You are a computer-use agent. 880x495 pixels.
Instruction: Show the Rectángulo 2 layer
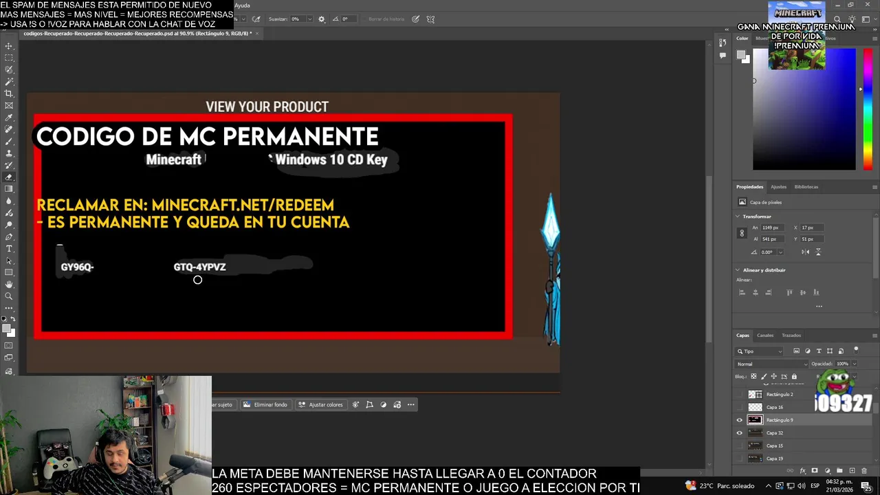(740, 395)
